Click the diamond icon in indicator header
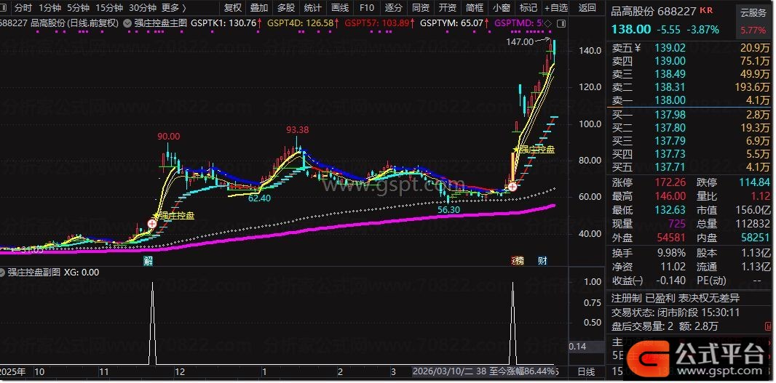Screen dimensions: 776x383 point(548,23)
